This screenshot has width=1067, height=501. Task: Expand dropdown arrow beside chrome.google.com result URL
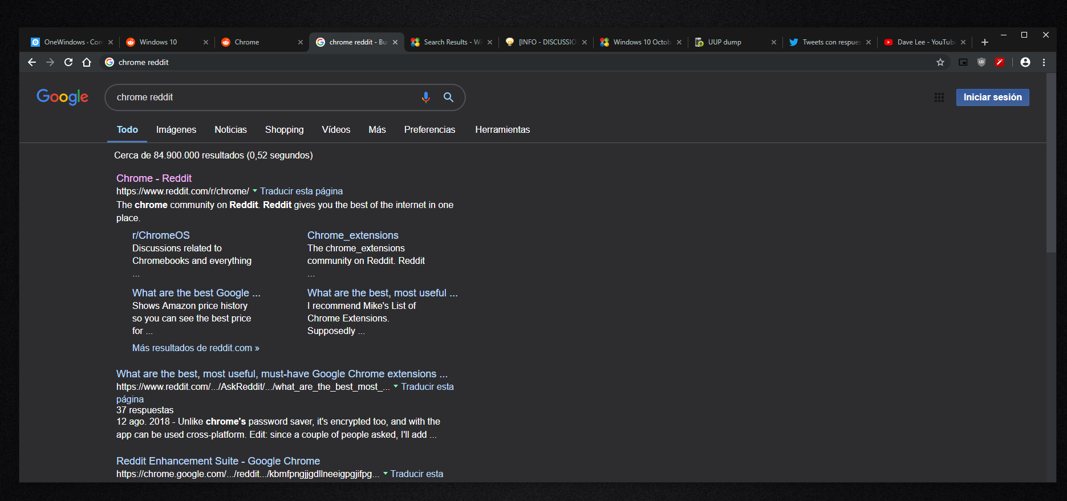(x=386, y=474)
